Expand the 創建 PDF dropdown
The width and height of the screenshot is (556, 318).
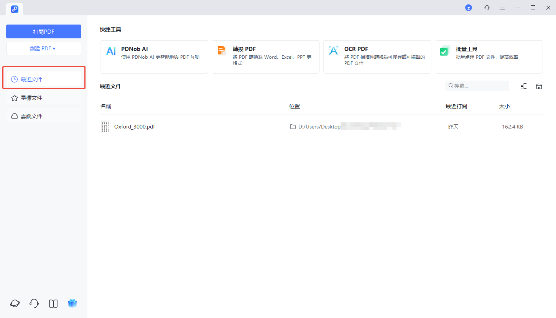(44, 48)
